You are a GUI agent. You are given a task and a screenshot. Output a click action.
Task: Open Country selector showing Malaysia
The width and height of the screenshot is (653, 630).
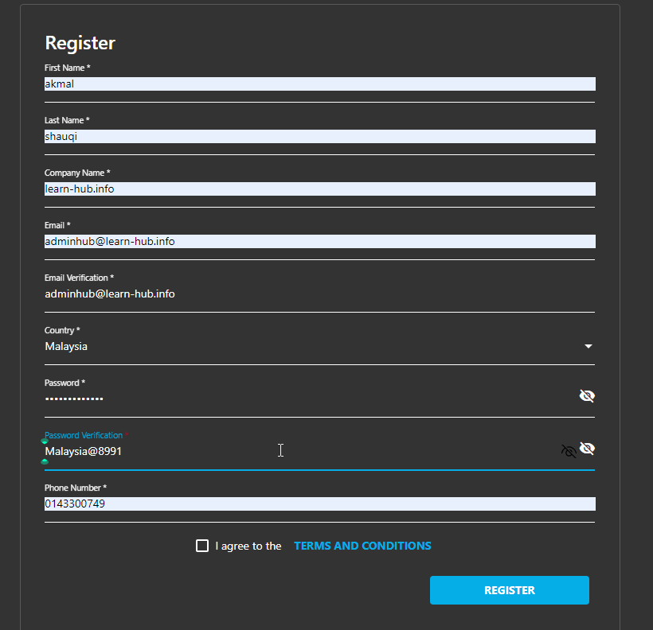311,347
